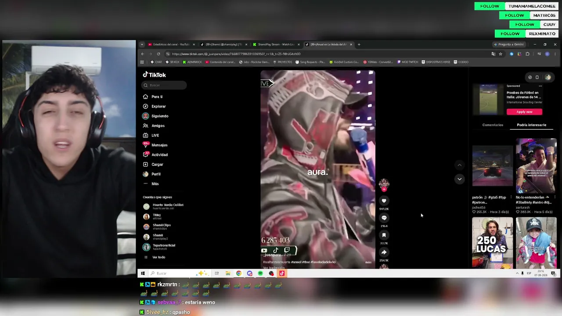Open the TMay followed account

coord(152,216)
